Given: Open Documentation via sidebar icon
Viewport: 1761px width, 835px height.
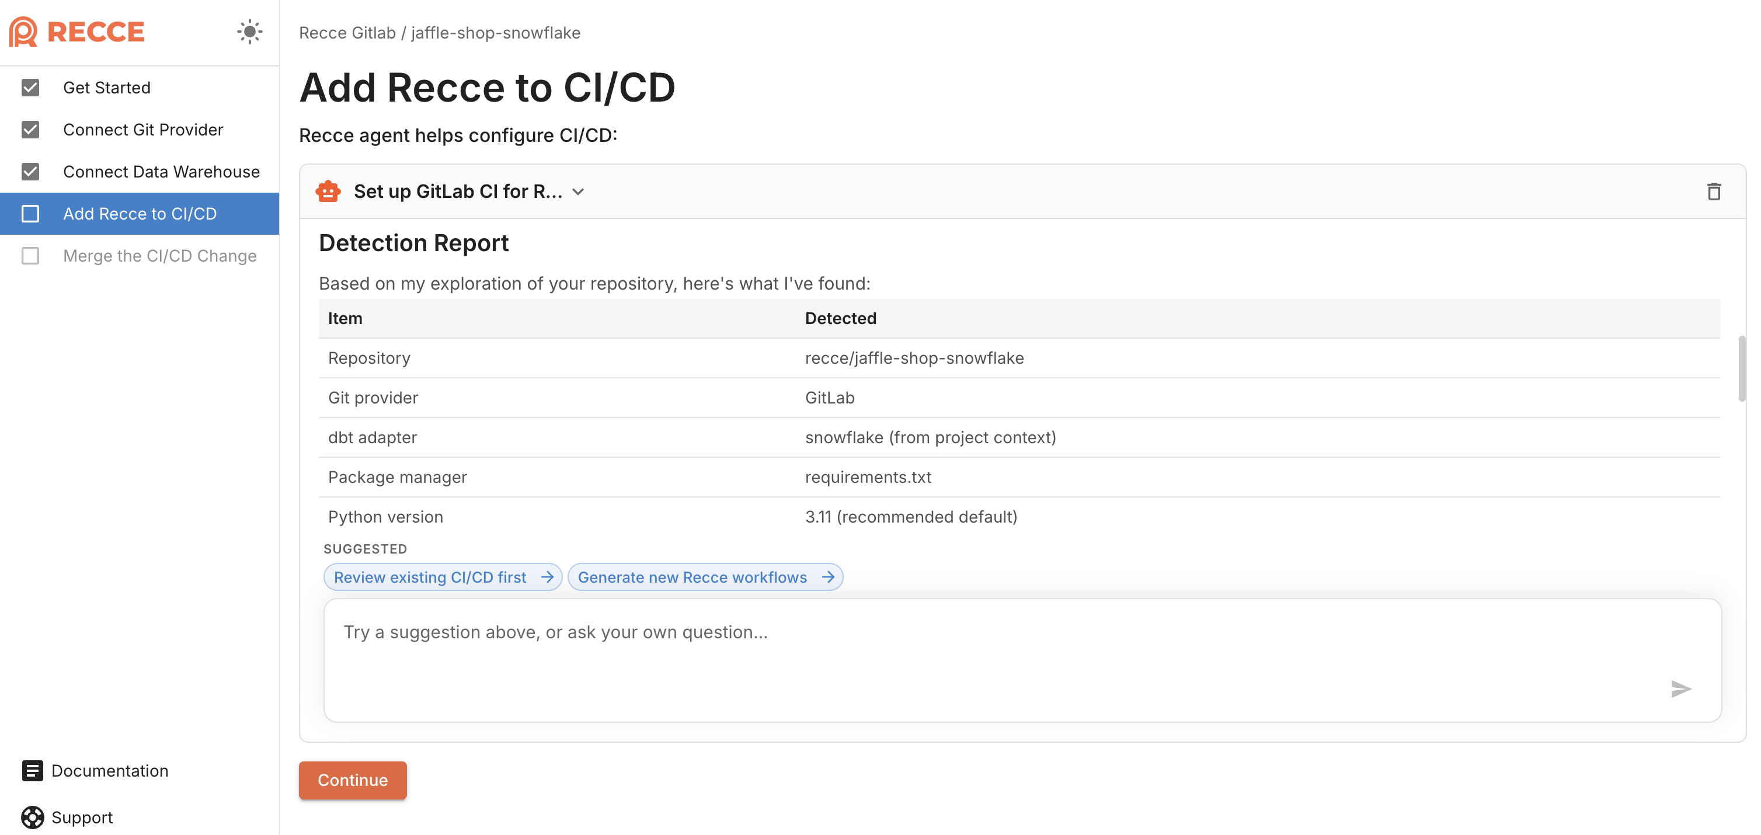Looking at the screenshot, I should point(32,771).
